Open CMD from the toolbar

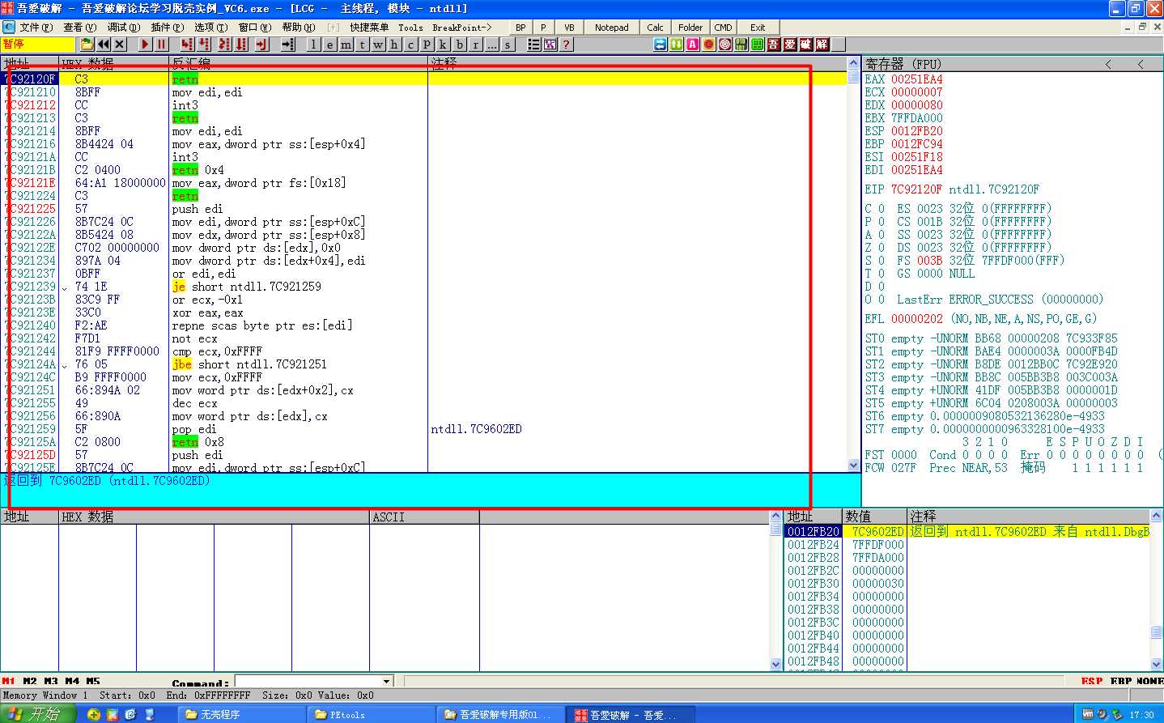click(723, 28)
